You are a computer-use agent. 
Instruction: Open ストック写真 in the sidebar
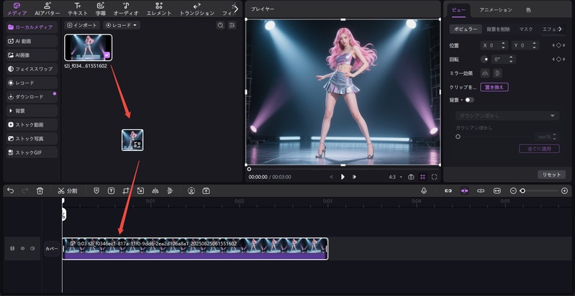click(x=32, y=139)
